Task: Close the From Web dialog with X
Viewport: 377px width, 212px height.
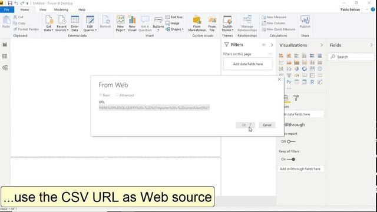Action: tap(279, 79)
